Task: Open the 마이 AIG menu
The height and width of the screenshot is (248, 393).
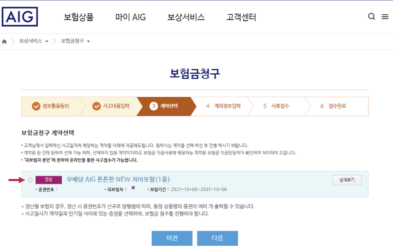Action: 131,17
